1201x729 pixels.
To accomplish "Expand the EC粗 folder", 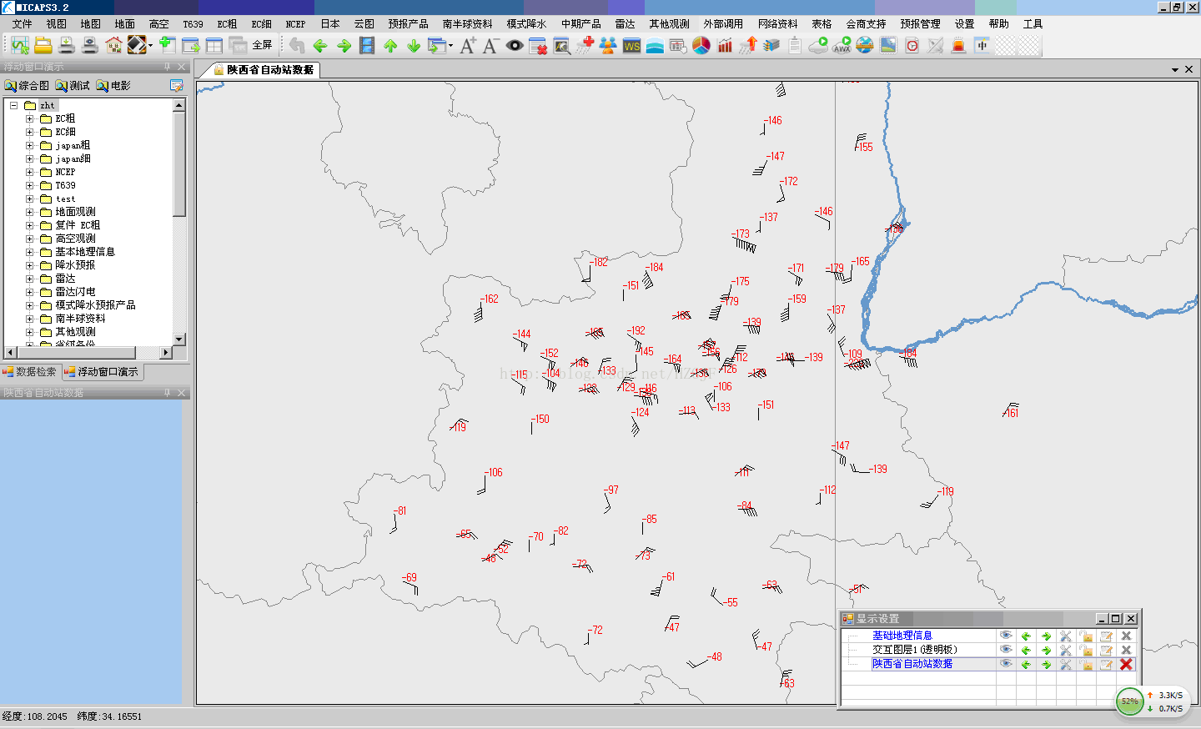I will click(28, 118).
